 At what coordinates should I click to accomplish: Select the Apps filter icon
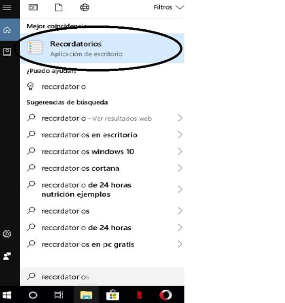tap(33, 8)
